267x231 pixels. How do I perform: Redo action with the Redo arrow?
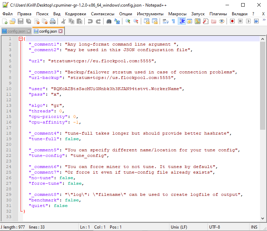pos(98,22)
